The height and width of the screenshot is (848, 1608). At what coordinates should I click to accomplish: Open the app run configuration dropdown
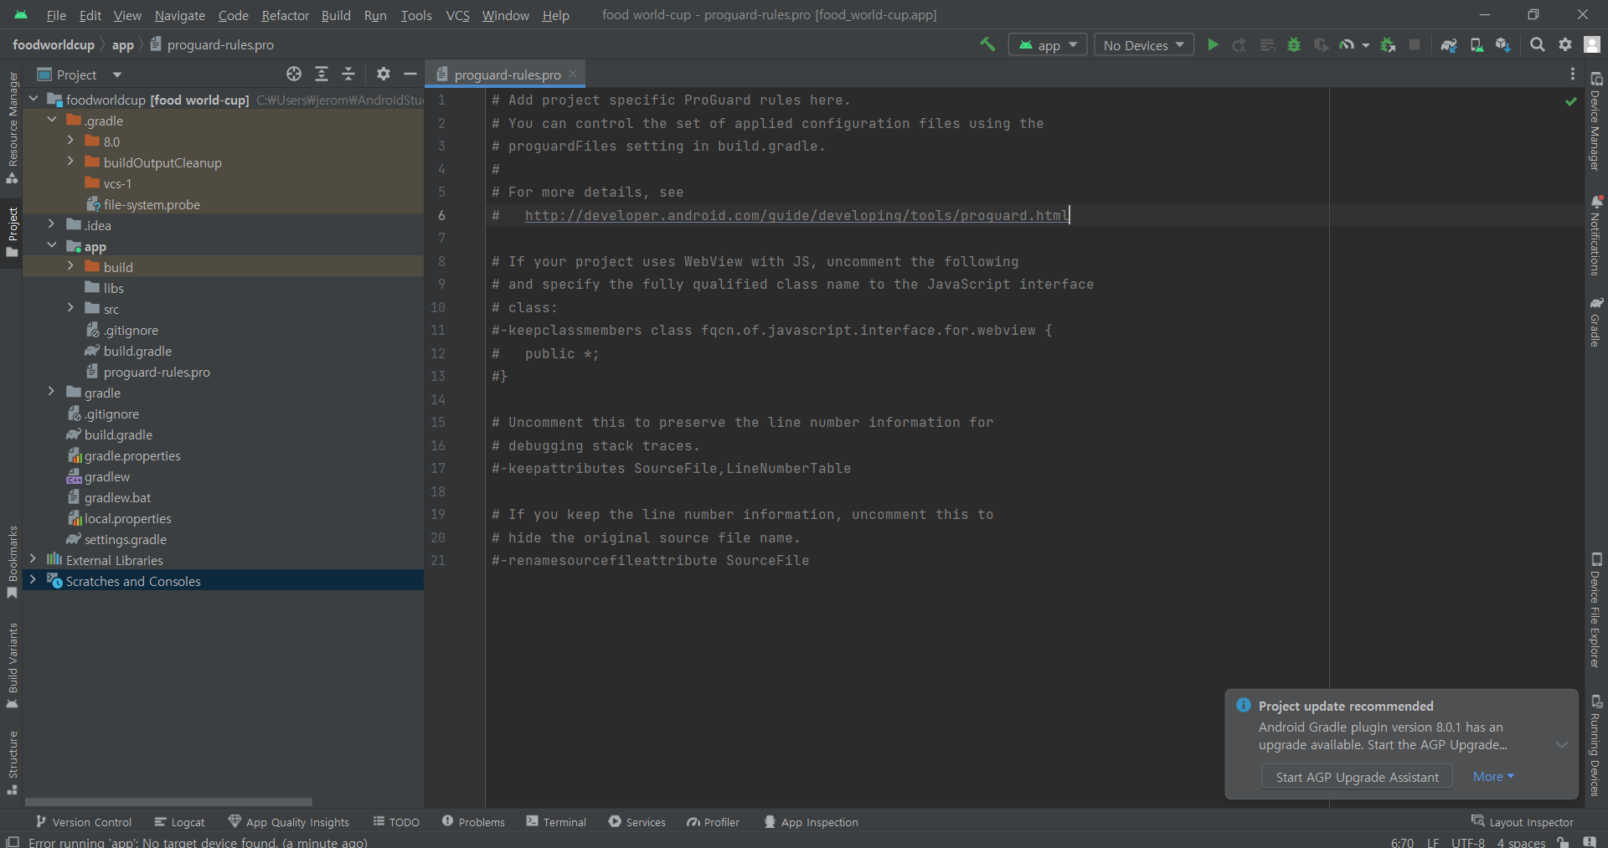click(1048, 45)
